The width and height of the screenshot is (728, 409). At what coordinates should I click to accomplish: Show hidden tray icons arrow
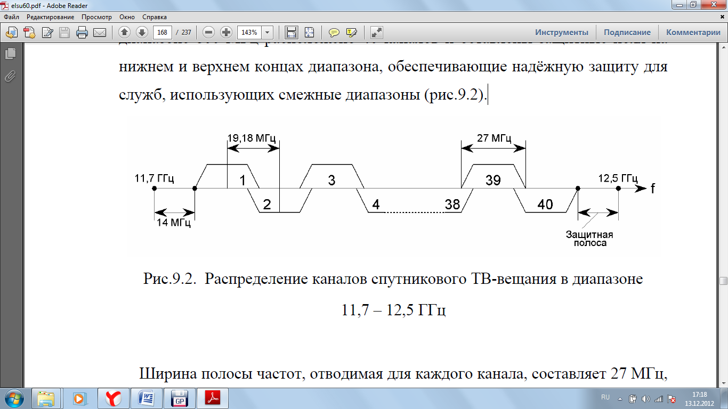(620, 398)
